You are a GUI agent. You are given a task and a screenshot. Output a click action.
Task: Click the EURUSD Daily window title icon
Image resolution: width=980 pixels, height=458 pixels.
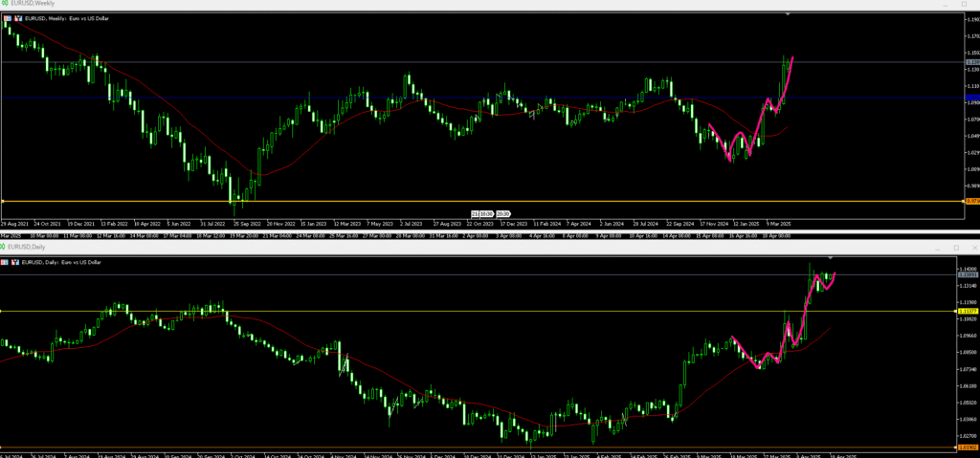click(4, 247)
